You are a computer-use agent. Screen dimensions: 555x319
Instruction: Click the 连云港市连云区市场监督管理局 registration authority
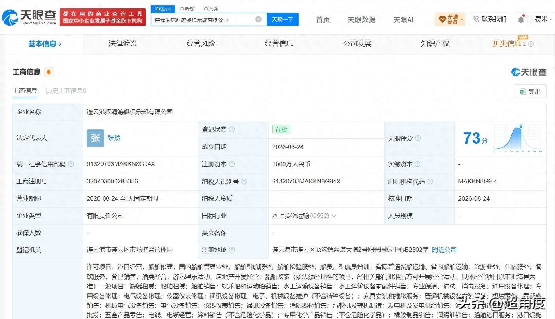point(130,250)
